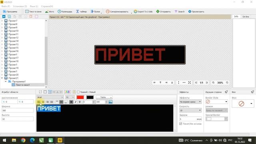Align area to left edge icon
Viewport: 256px width, 144px height.
(x=154, y=83)
